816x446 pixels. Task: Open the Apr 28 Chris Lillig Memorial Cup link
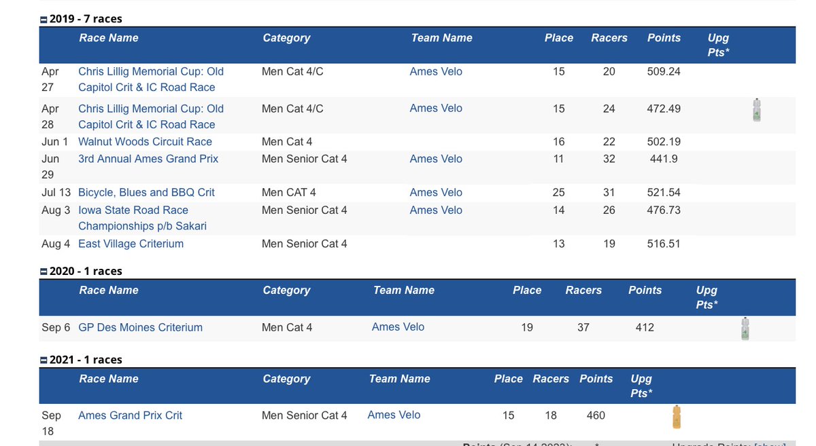click(x=151, y=117)
